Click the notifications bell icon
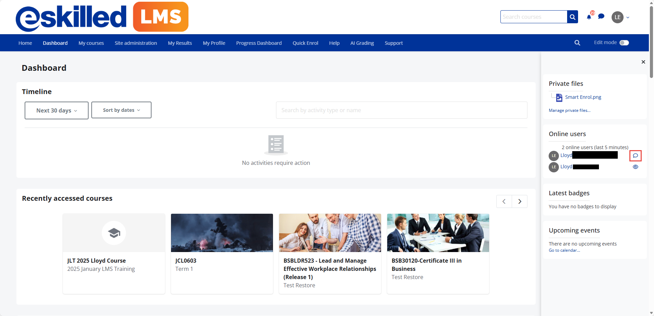 coord(589,17)
